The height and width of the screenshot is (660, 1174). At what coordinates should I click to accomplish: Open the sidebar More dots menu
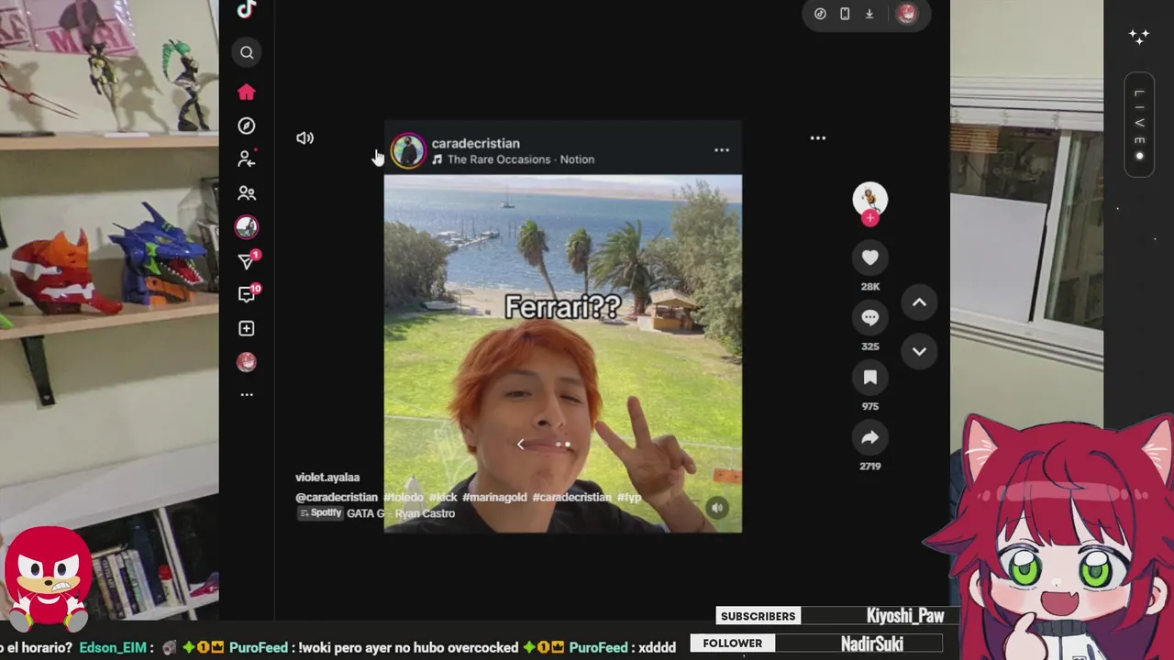tap(246, 395)
